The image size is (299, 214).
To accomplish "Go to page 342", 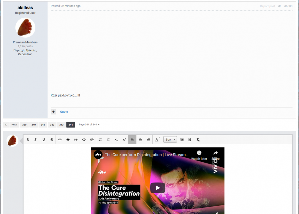I will (52, 125).
